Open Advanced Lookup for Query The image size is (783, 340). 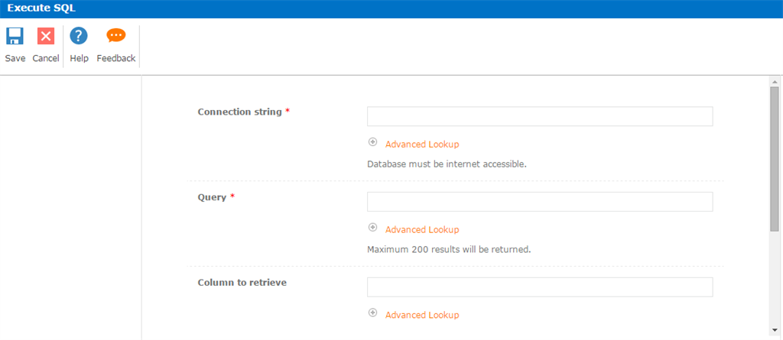coord(422,229)
